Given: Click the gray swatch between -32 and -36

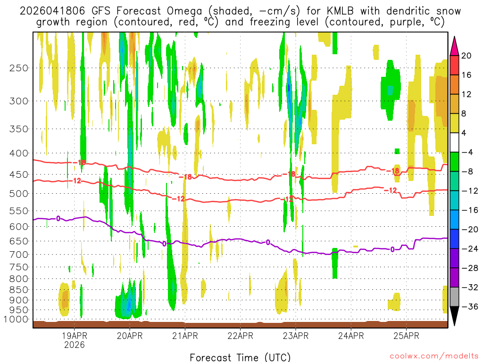Looking at the screenshot, I should tap(454, 297).
